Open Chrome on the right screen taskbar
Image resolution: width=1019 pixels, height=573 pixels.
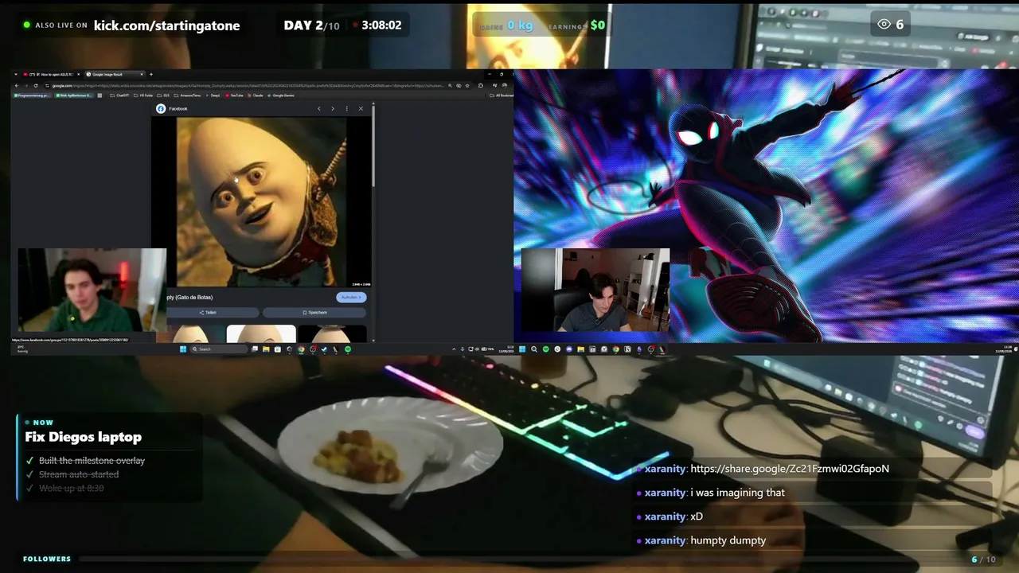(615, 349)
